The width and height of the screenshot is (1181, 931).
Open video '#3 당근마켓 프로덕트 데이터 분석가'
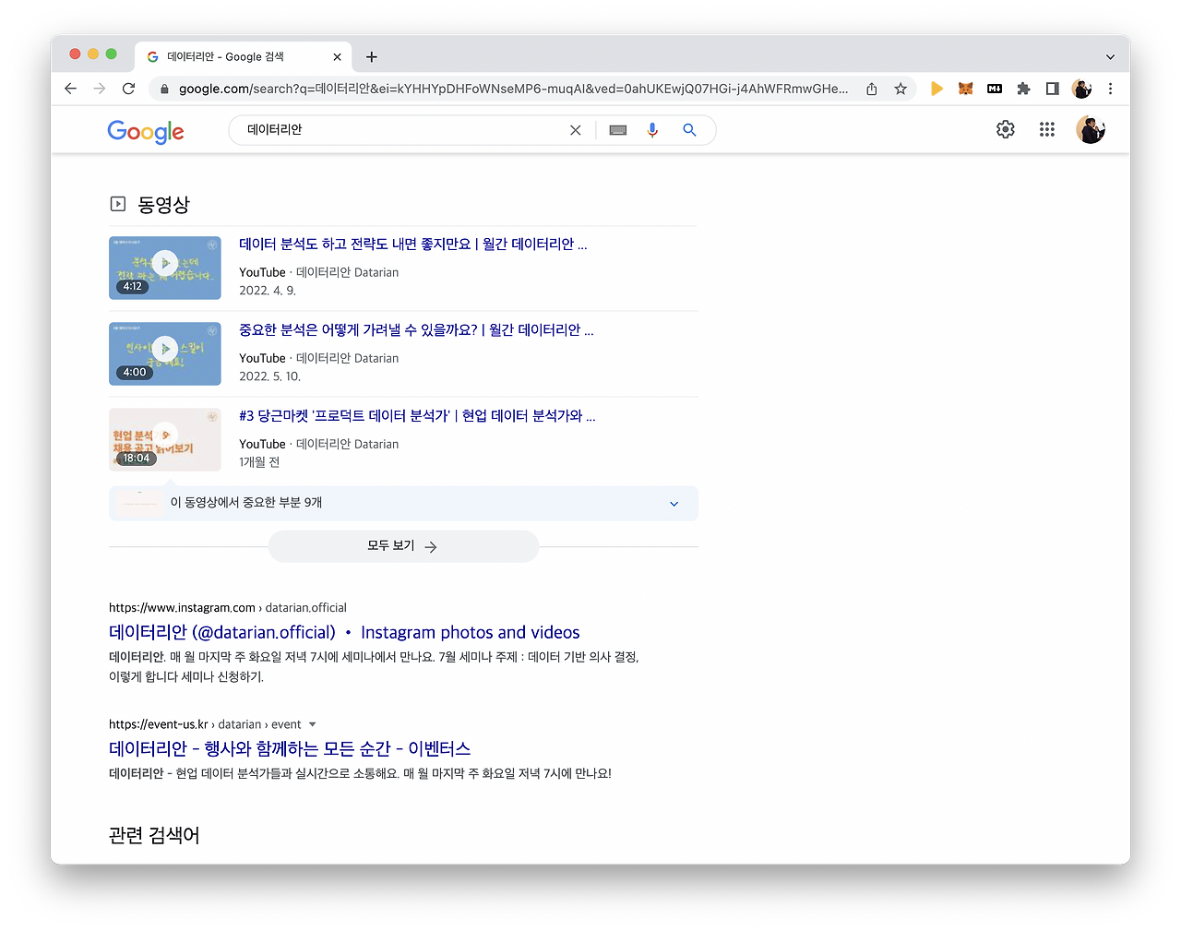click(x=417, y=415)
